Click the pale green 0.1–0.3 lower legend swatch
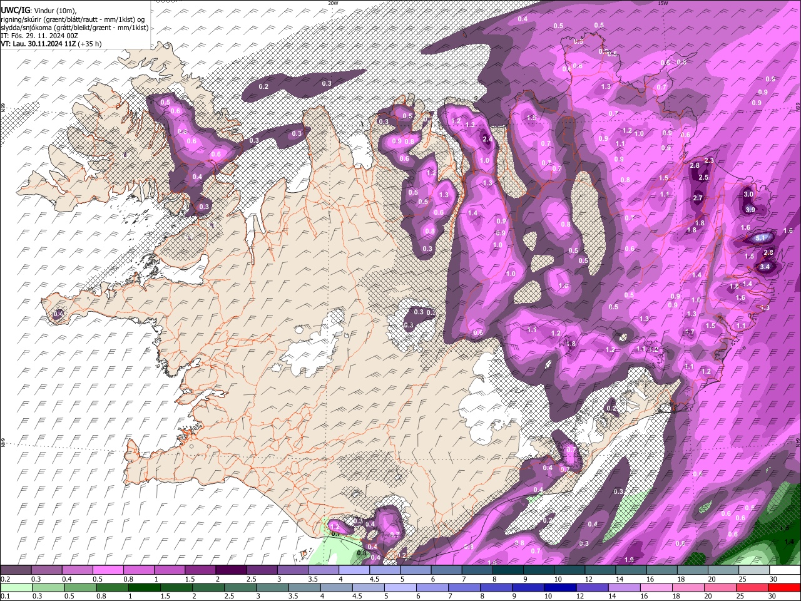 pyautogui.click(x=16, y=588)
